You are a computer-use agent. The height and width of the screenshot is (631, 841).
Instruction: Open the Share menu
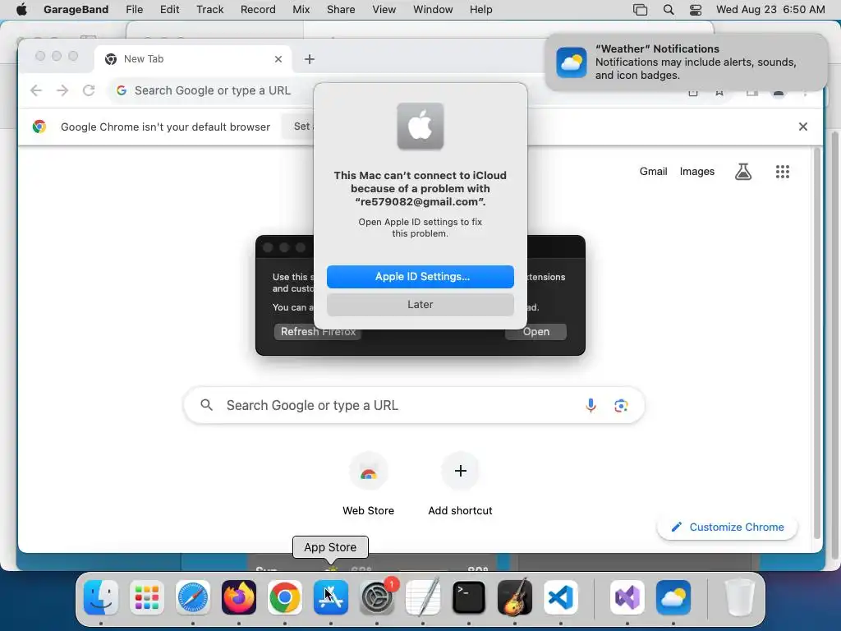341,10
